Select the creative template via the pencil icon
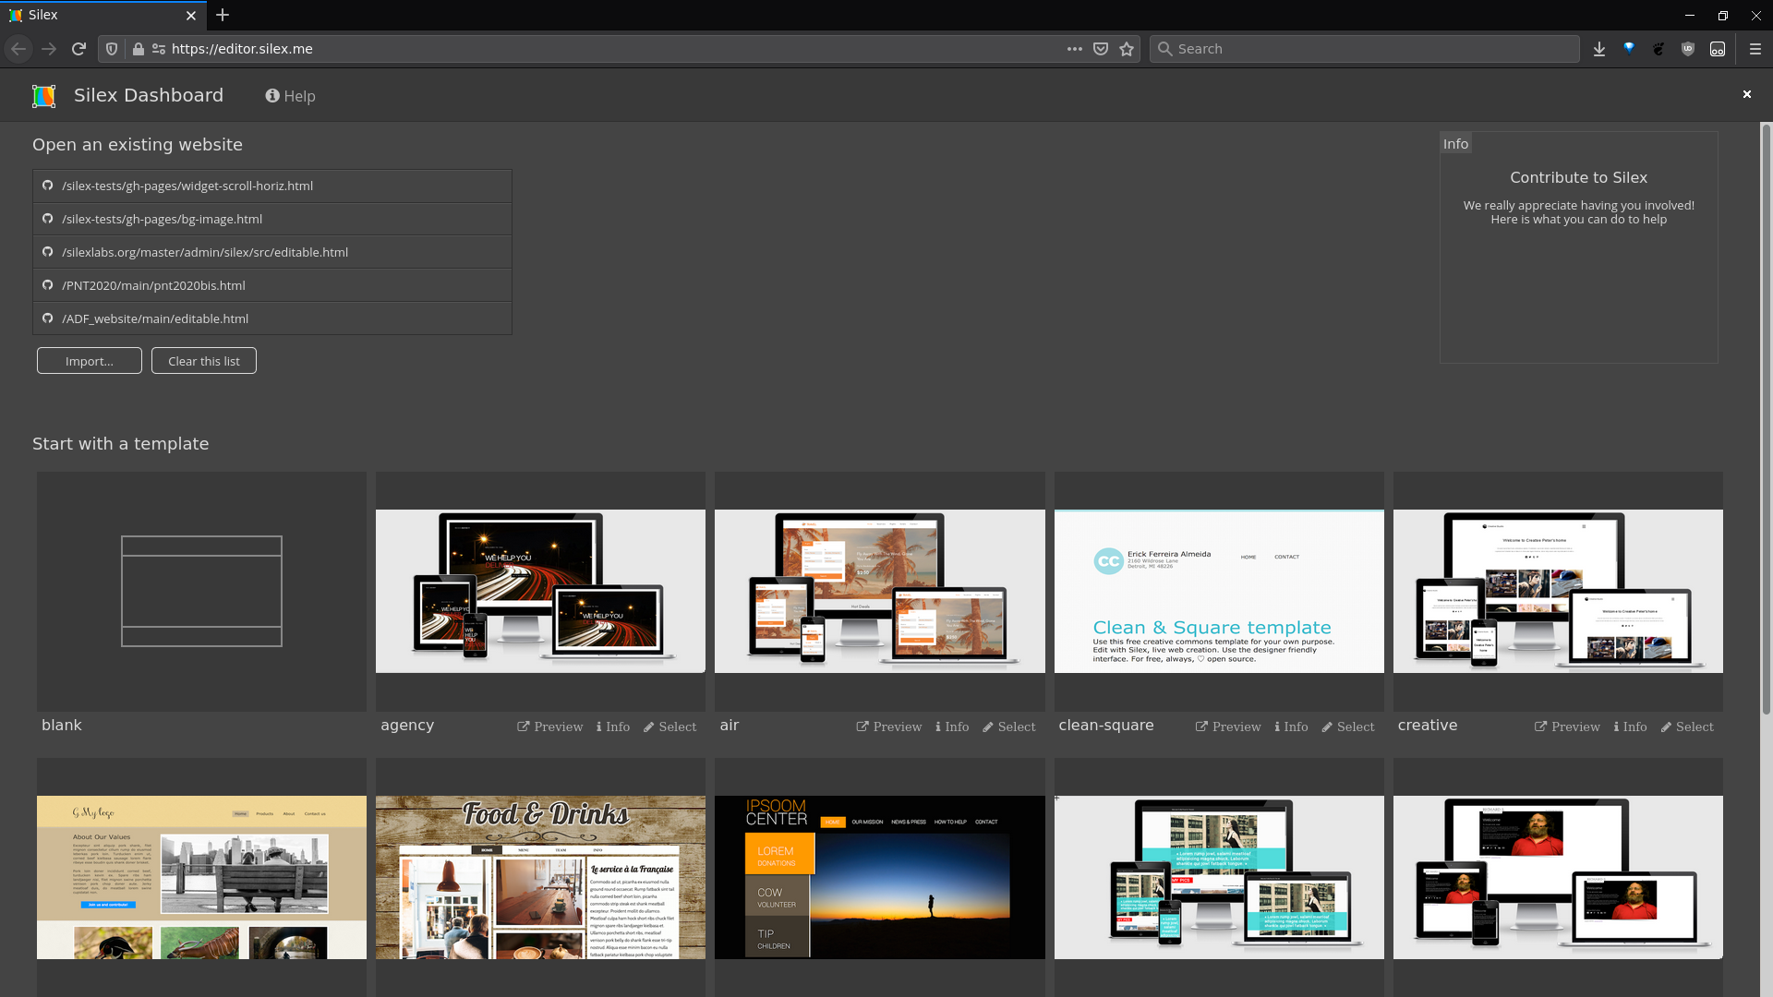This screenshot has width=1773, height=997. pyautogui.click(x=1687, y=727)
